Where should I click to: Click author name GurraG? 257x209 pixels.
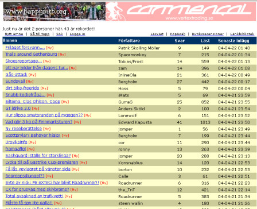tap(125, 102)
